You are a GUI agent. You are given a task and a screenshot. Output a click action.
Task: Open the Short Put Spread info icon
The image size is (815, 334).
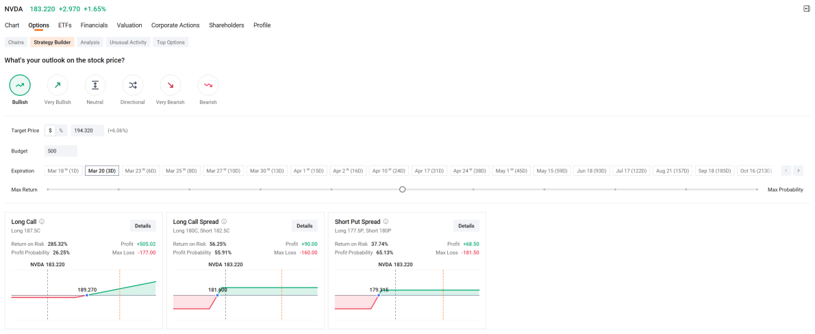[386, 221]
